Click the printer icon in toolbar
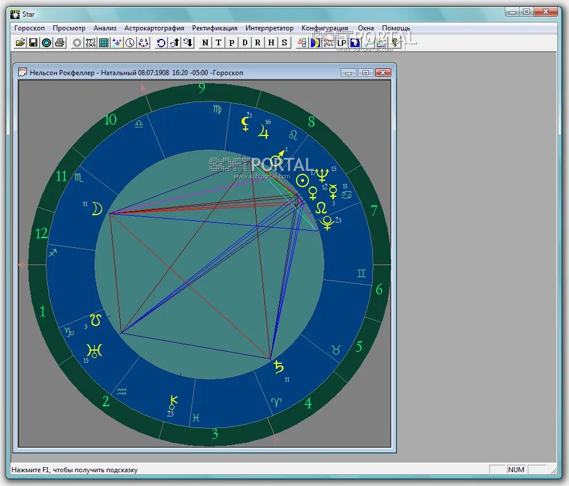The width and height of the screenshot is (569, 486). (x=60, y=43)
